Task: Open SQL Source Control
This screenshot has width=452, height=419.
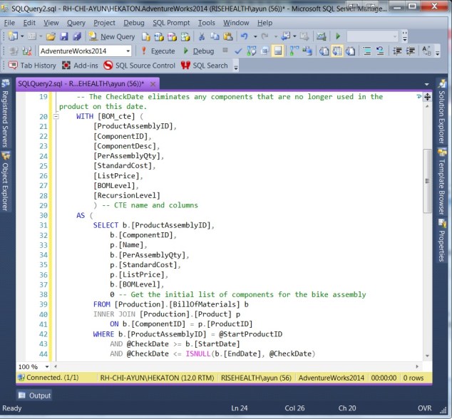Action: point(139,66)
